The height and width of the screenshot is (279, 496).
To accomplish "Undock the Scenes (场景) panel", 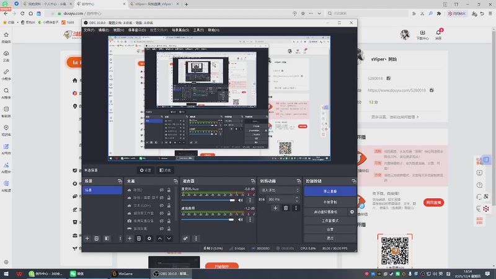I will [120, 181].
